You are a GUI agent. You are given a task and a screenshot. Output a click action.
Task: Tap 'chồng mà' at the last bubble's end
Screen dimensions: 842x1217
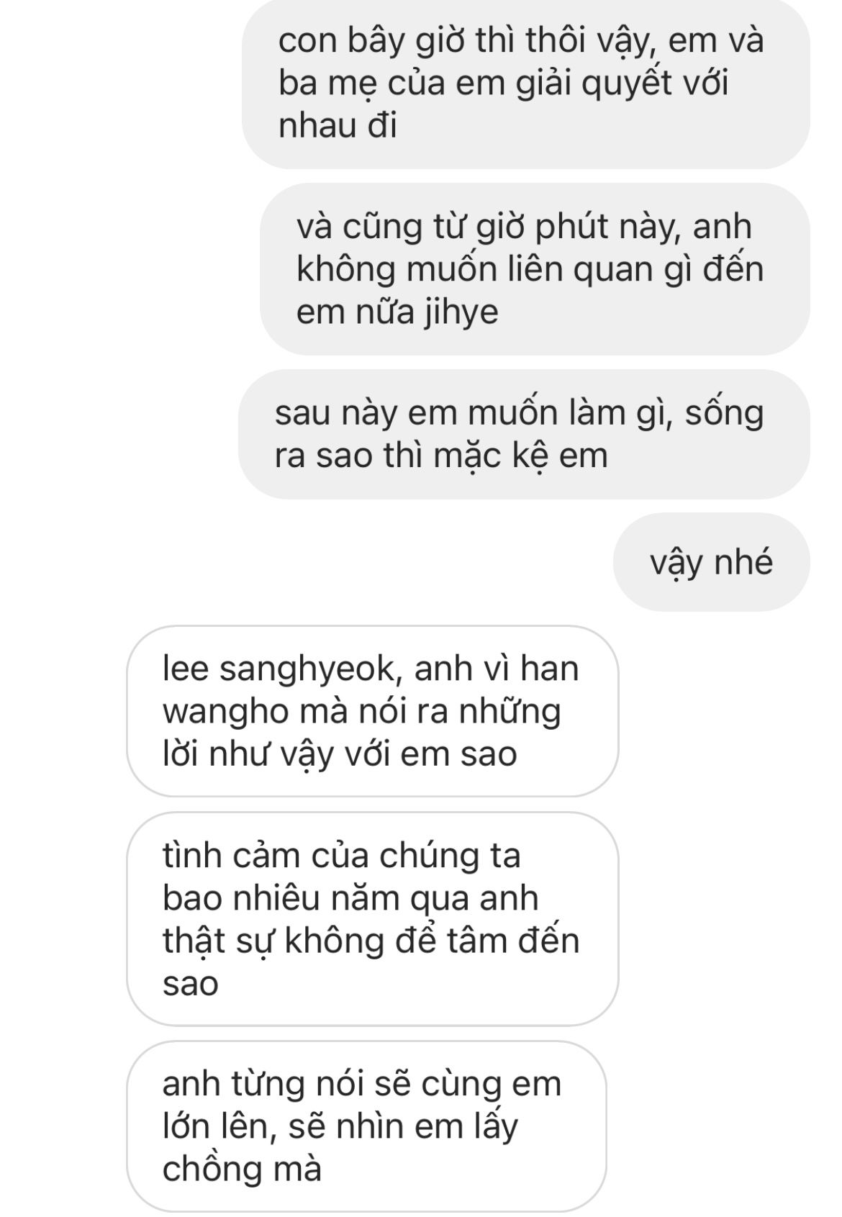pyautogui.click(x=242, y=1170)
